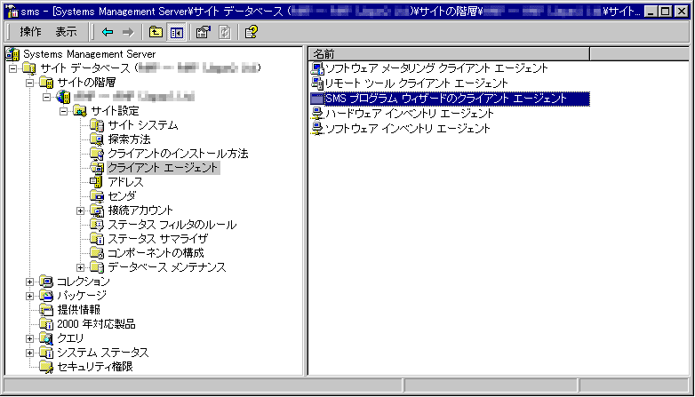Open the properties toolbar icon

pos(204,32)
